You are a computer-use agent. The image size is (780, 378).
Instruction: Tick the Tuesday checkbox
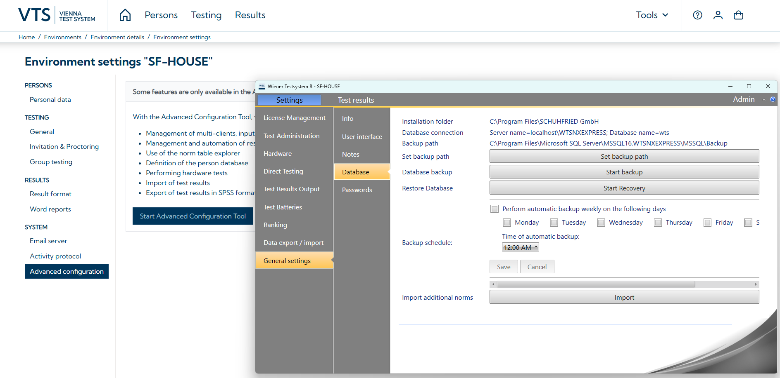click(x=554, y=223)
